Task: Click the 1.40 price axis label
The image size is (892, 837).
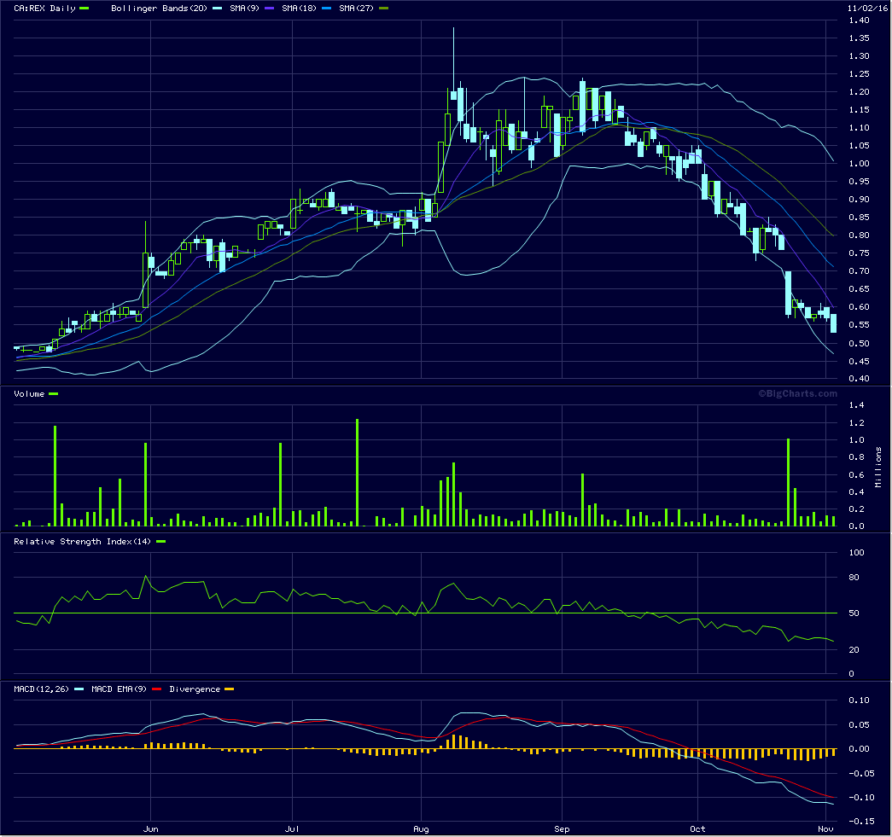Action: [859, 20]
